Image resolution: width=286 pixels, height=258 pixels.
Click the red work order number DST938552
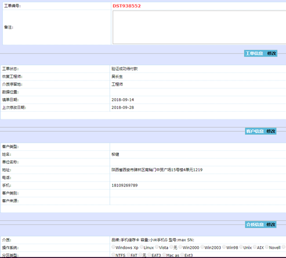pyautogui.click(x=127, y=6)
